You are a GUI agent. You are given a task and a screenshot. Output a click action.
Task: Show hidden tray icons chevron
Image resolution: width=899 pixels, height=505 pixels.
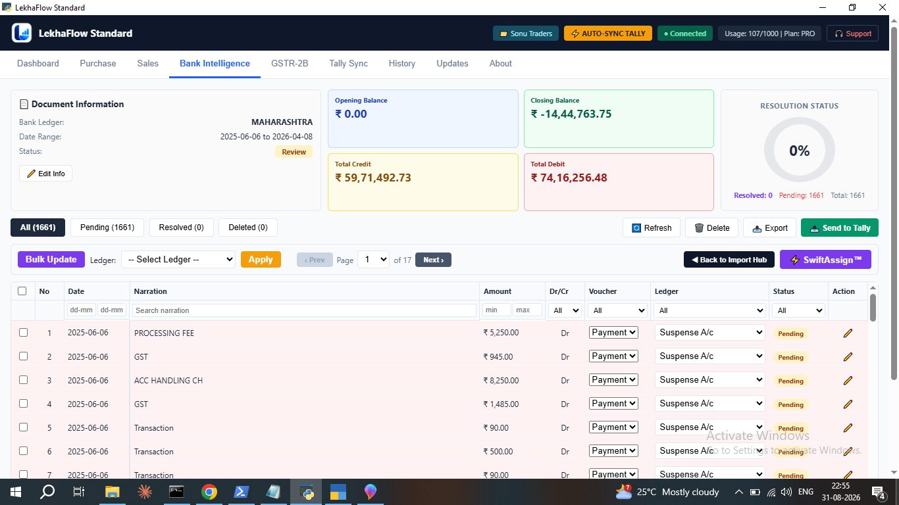(738, 492)
